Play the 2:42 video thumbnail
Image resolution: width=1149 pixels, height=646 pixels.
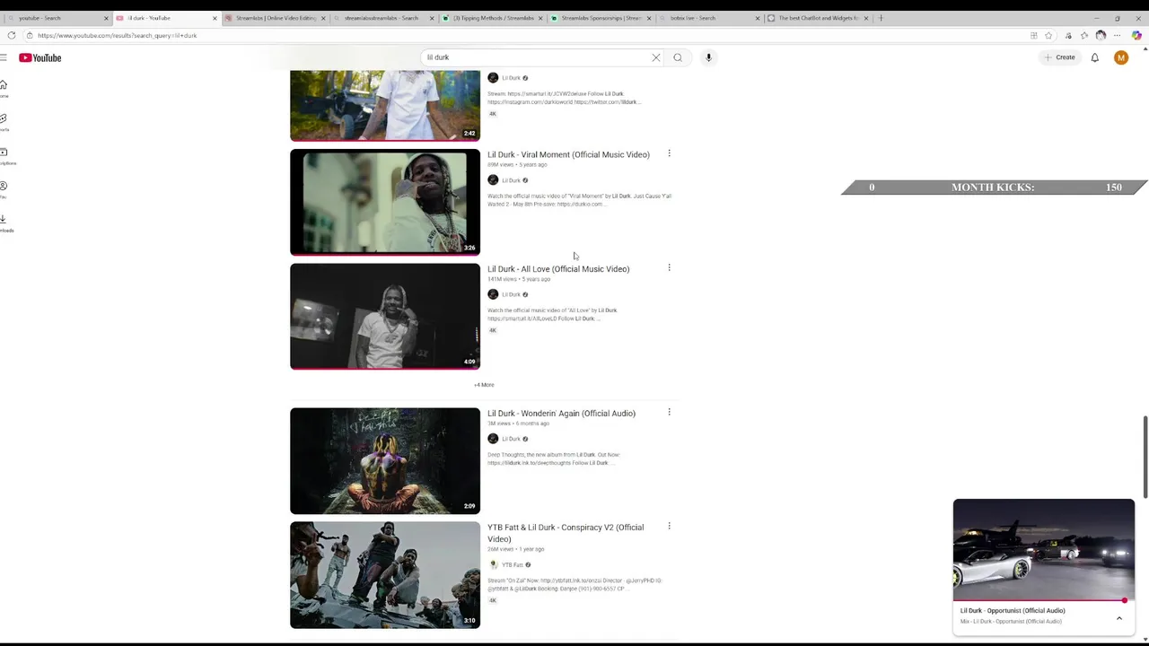coord(385,106)
